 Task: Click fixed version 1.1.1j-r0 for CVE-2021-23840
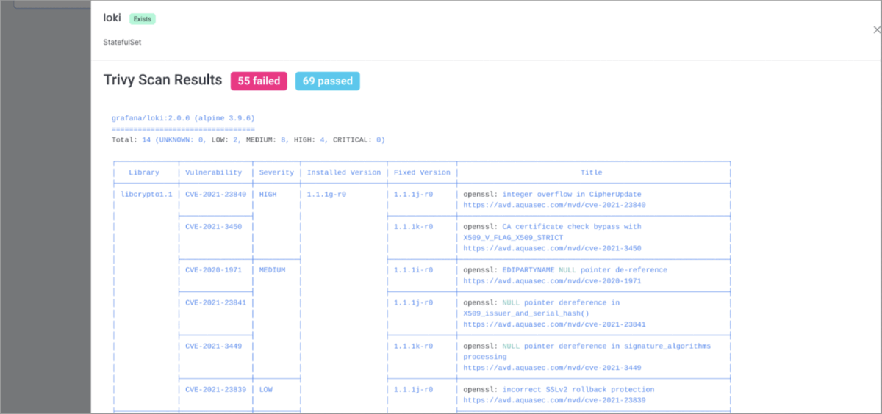tap(413, 194)
